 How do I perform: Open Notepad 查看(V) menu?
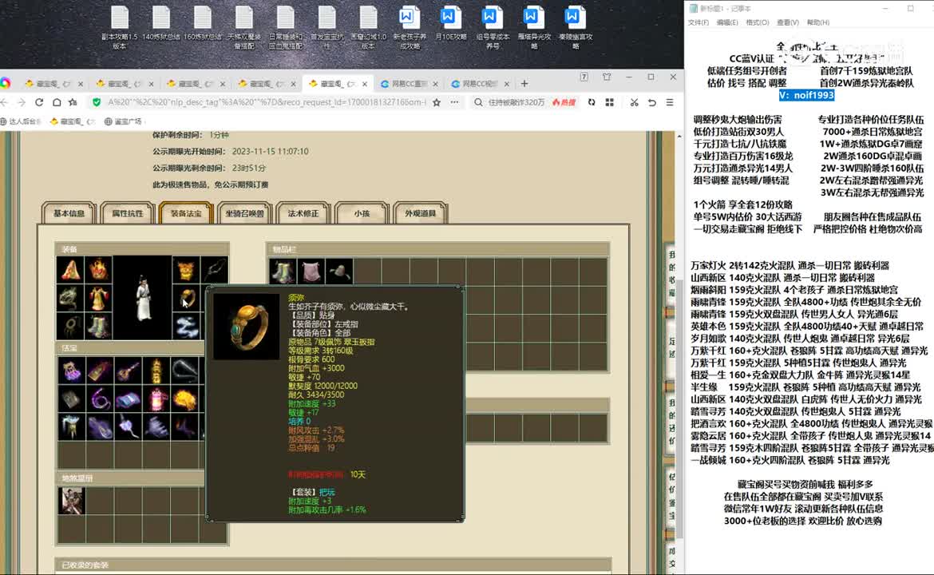point(787,22)
